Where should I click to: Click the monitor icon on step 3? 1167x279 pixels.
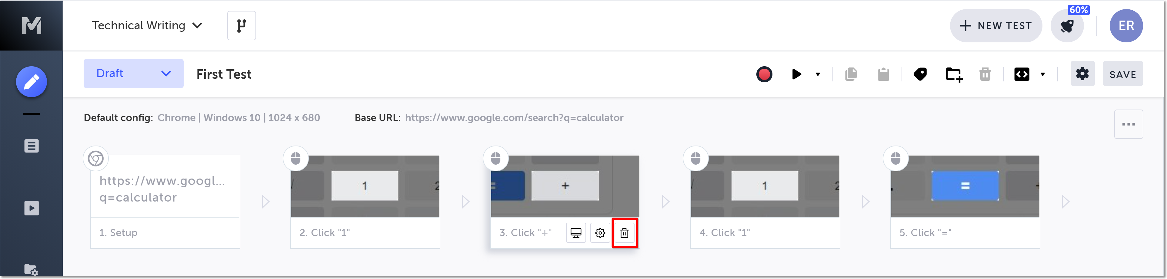[x=575, y=233]
